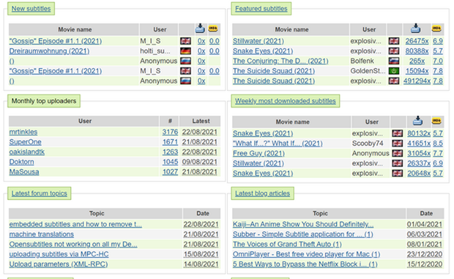Open Stillwater (2021) in Featured subtitles
The width and height of the screenshot is (454, 279).
[x=258, y=41]
